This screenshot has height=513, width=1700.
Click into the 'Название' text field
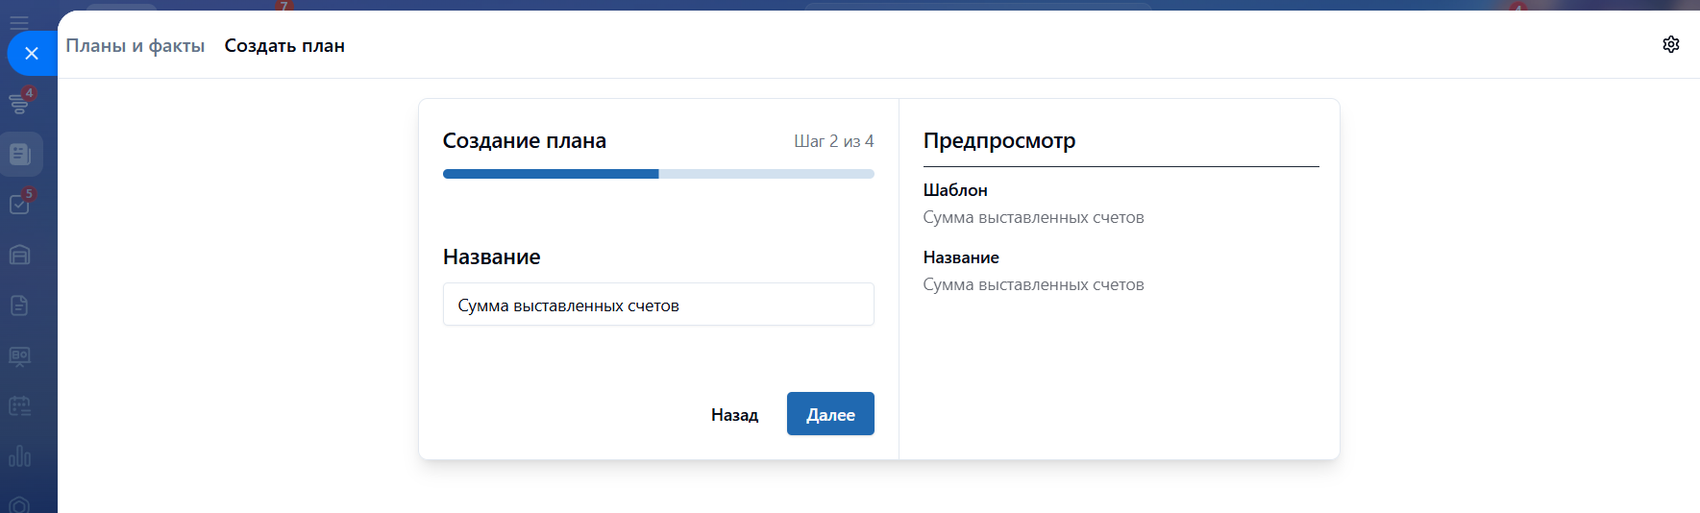point(658,305)
